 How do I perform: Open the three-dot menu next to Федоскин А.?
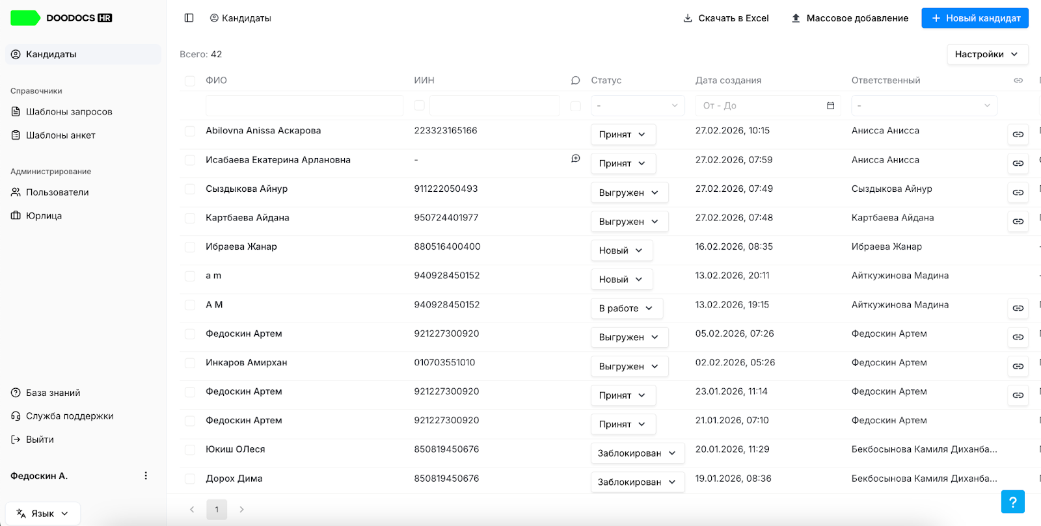pyautogui.click(x=146, y=476)
